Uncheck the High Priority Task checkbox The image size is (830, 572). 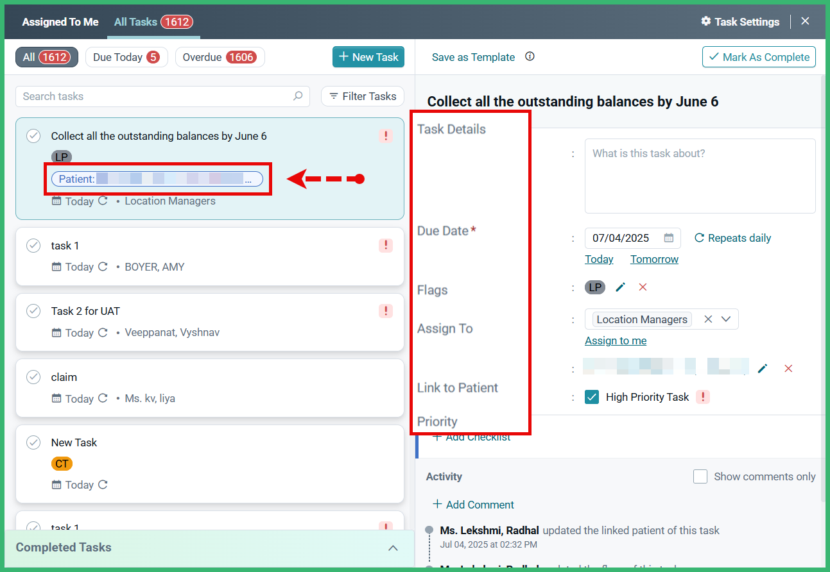pyautogui.click(x=592, y=397)
